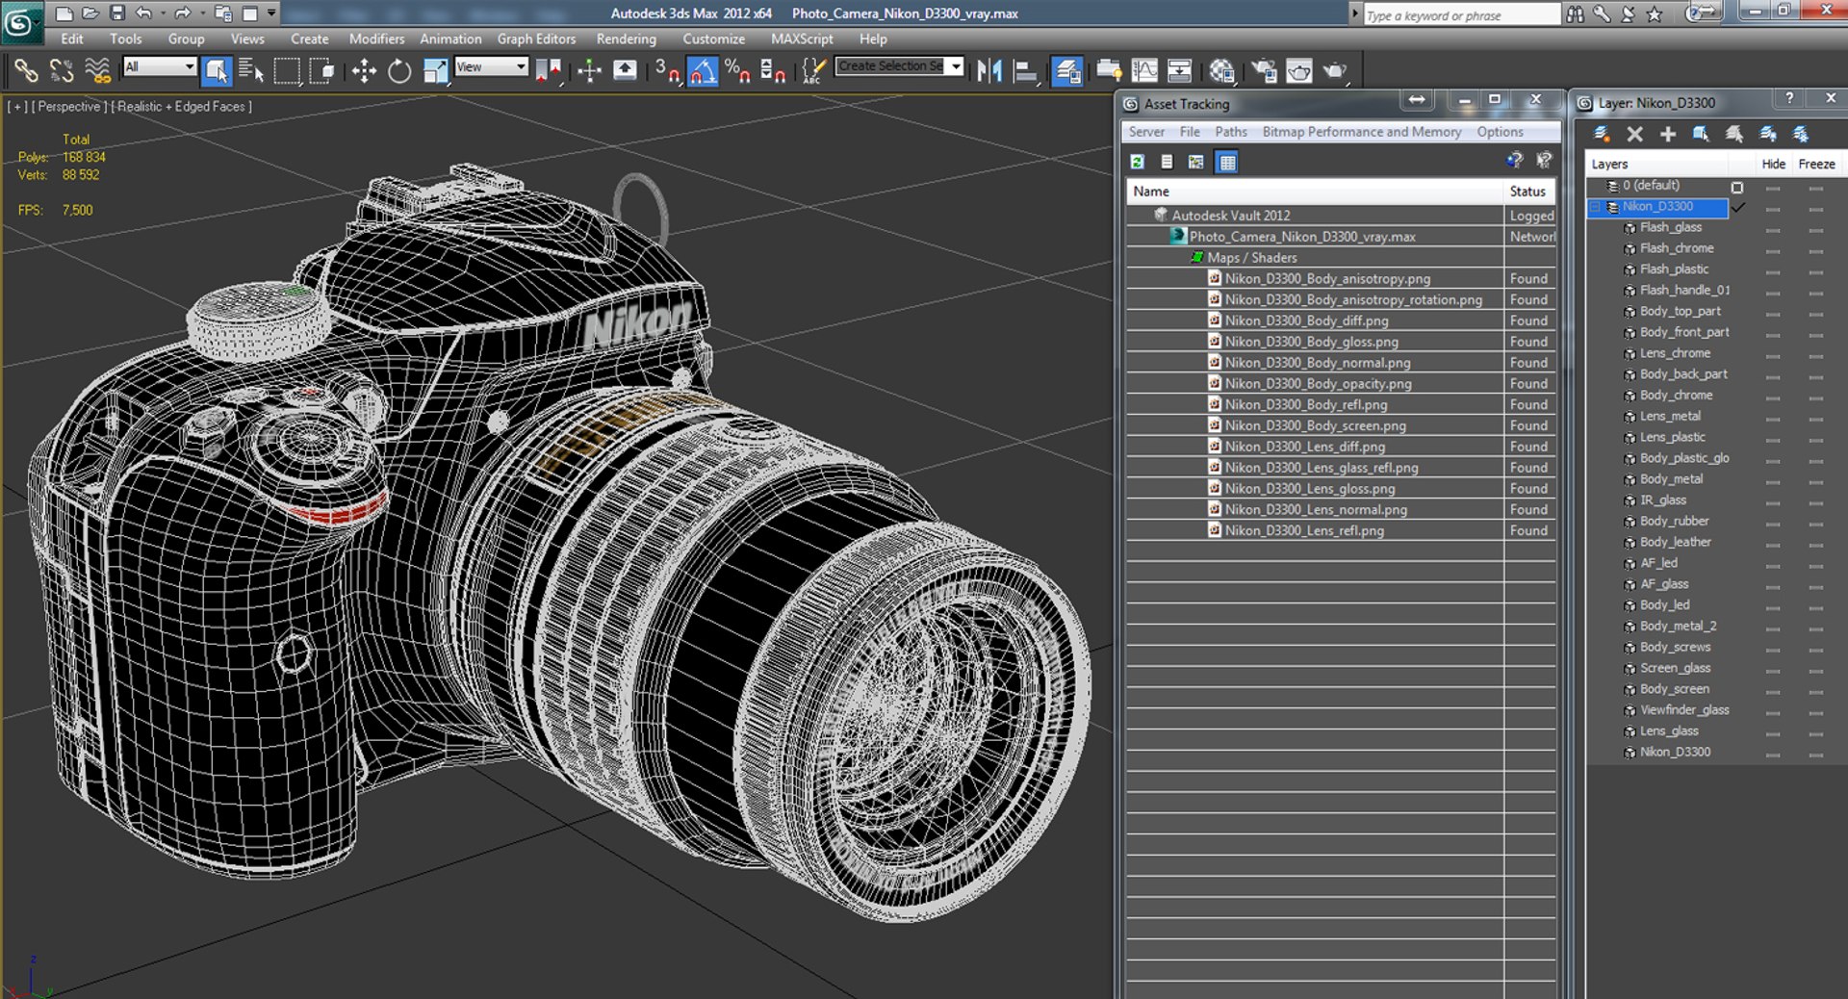Create a new layer in Layer panel
The height and width of the screenshot is (999, 1848).
(x=1602, y=134)
